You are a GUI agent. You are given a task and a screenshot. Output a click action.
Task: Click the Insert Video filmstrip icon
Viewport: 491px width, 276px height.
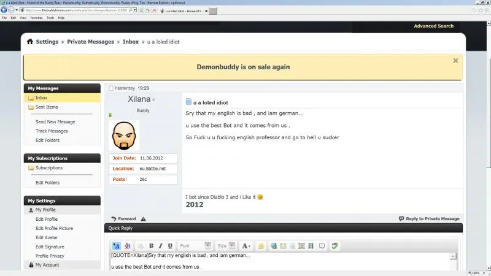point(311,246)
